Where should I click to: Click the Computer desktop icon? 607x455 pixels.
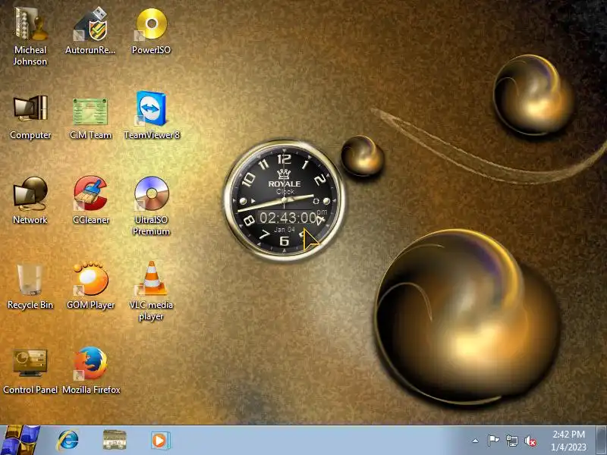tap(30, 117)
